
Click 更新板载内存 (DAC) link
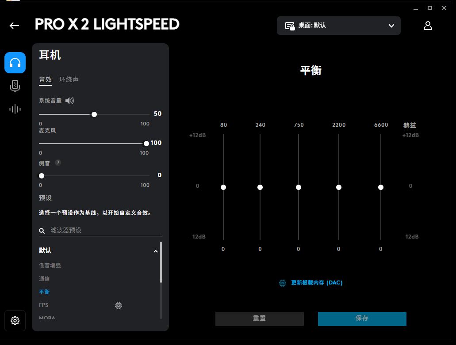(x=317, y=283)
